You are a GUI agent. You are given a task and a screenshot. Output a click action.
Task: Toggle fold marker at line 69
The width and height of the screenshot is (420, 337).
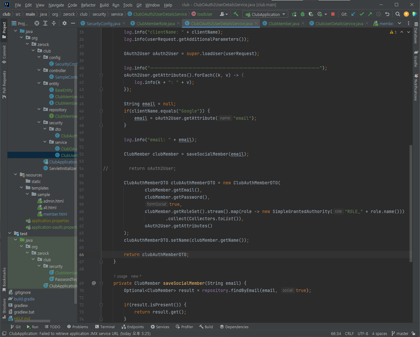pos(101,283)
